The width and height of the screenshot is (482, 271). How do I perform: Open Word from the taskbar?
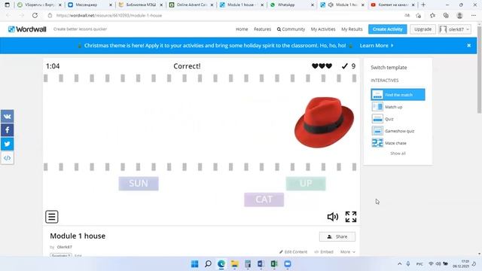(x=261, y=264)
